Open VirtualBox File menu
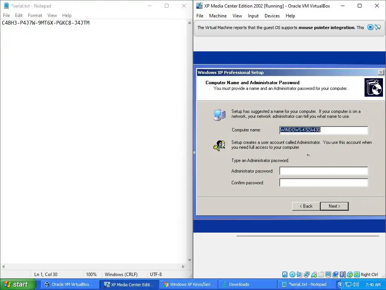This screenshot has width=386, height=290. [200, 16]
